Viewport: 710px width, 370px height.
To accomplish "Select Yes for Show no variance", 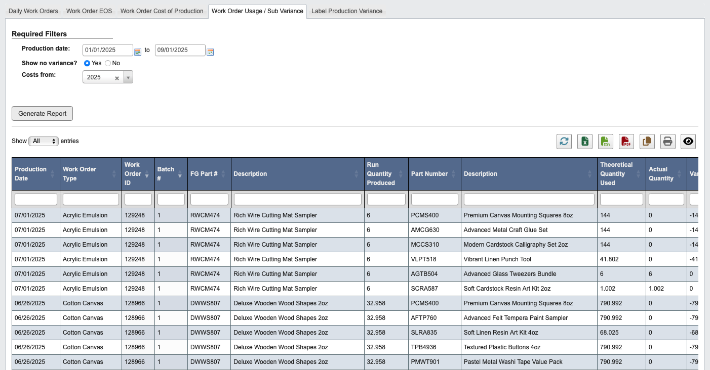I will (87, 63).
